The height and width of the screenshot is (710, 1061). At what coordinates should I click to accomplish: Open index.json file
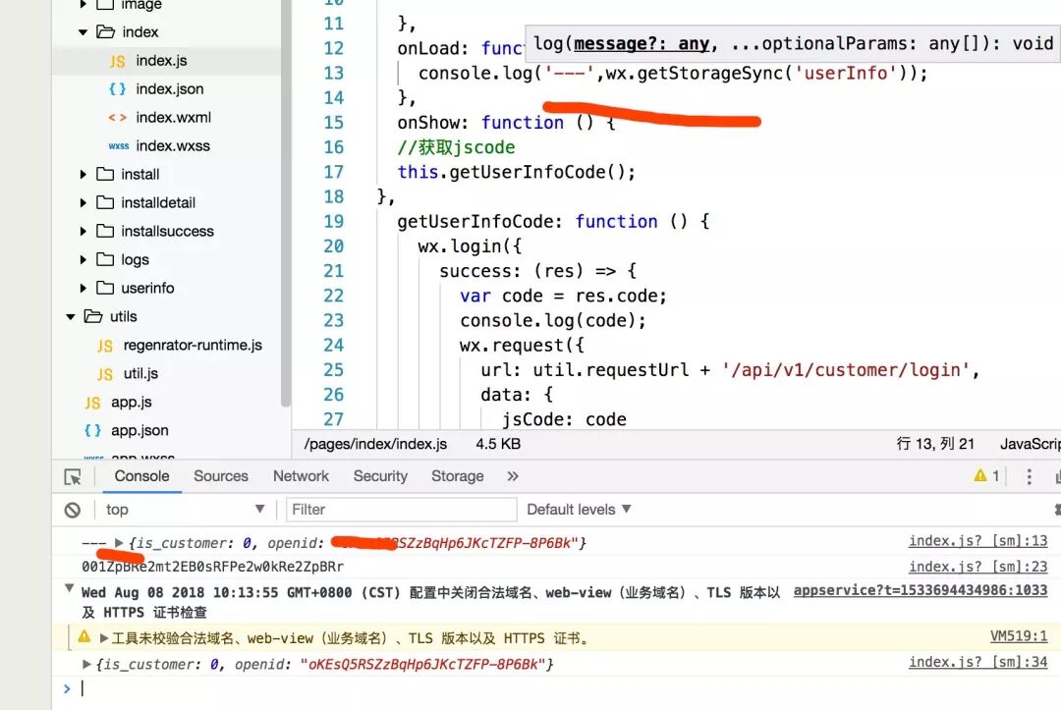(169, 89)
